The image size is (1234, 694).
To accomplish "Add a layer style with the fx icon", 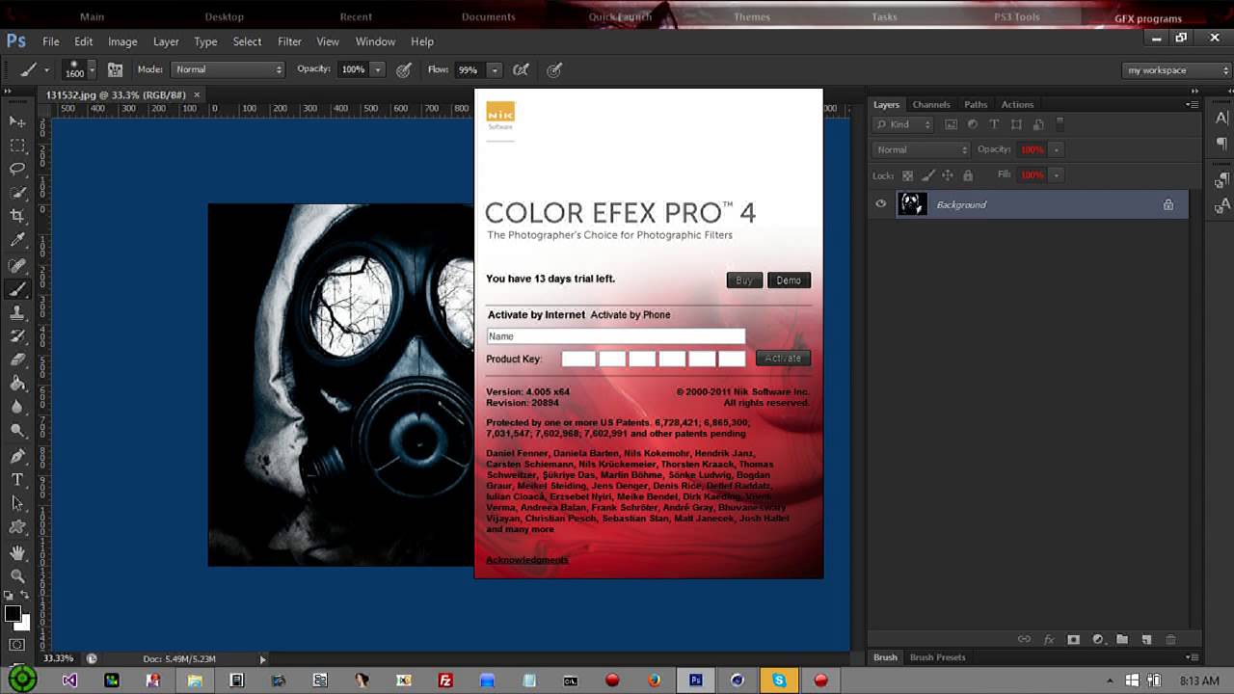I will pyautogui.click(x=1048, y=639).
